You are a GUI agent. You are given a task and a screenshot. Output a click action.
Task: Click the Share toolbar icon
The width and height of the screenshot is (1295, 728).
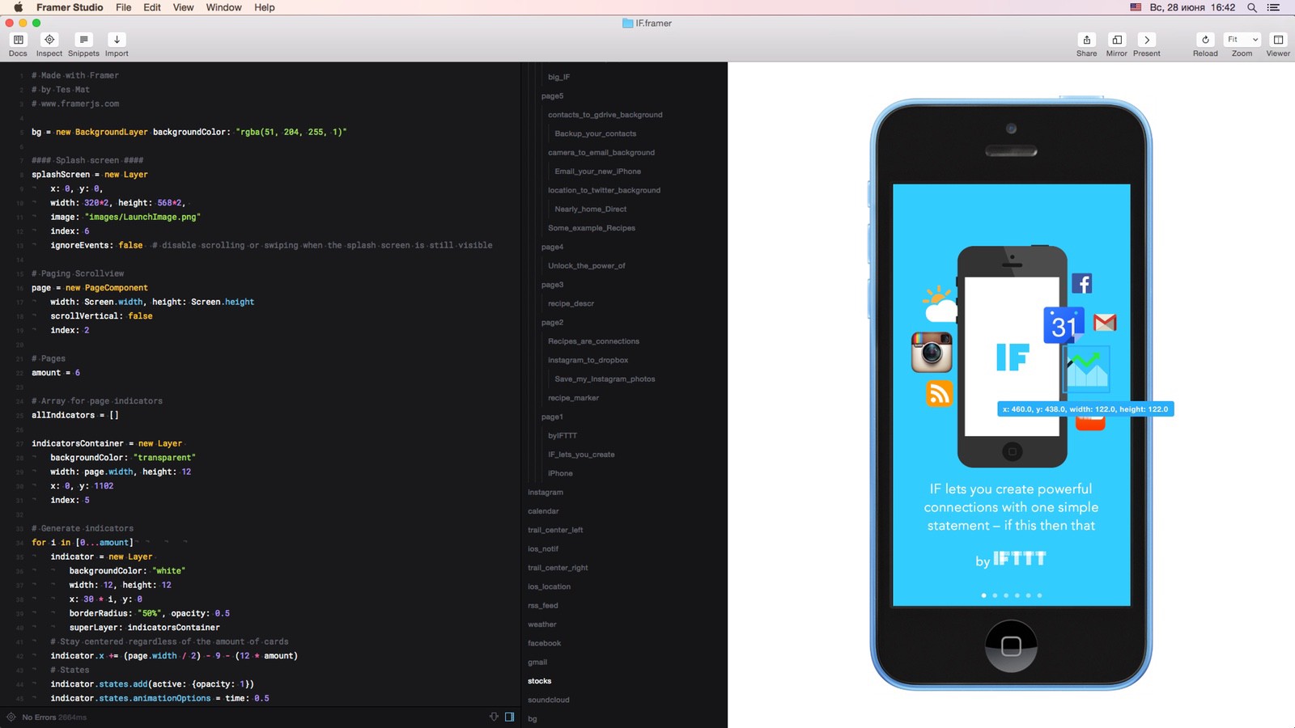click(x=1086, y=40)
